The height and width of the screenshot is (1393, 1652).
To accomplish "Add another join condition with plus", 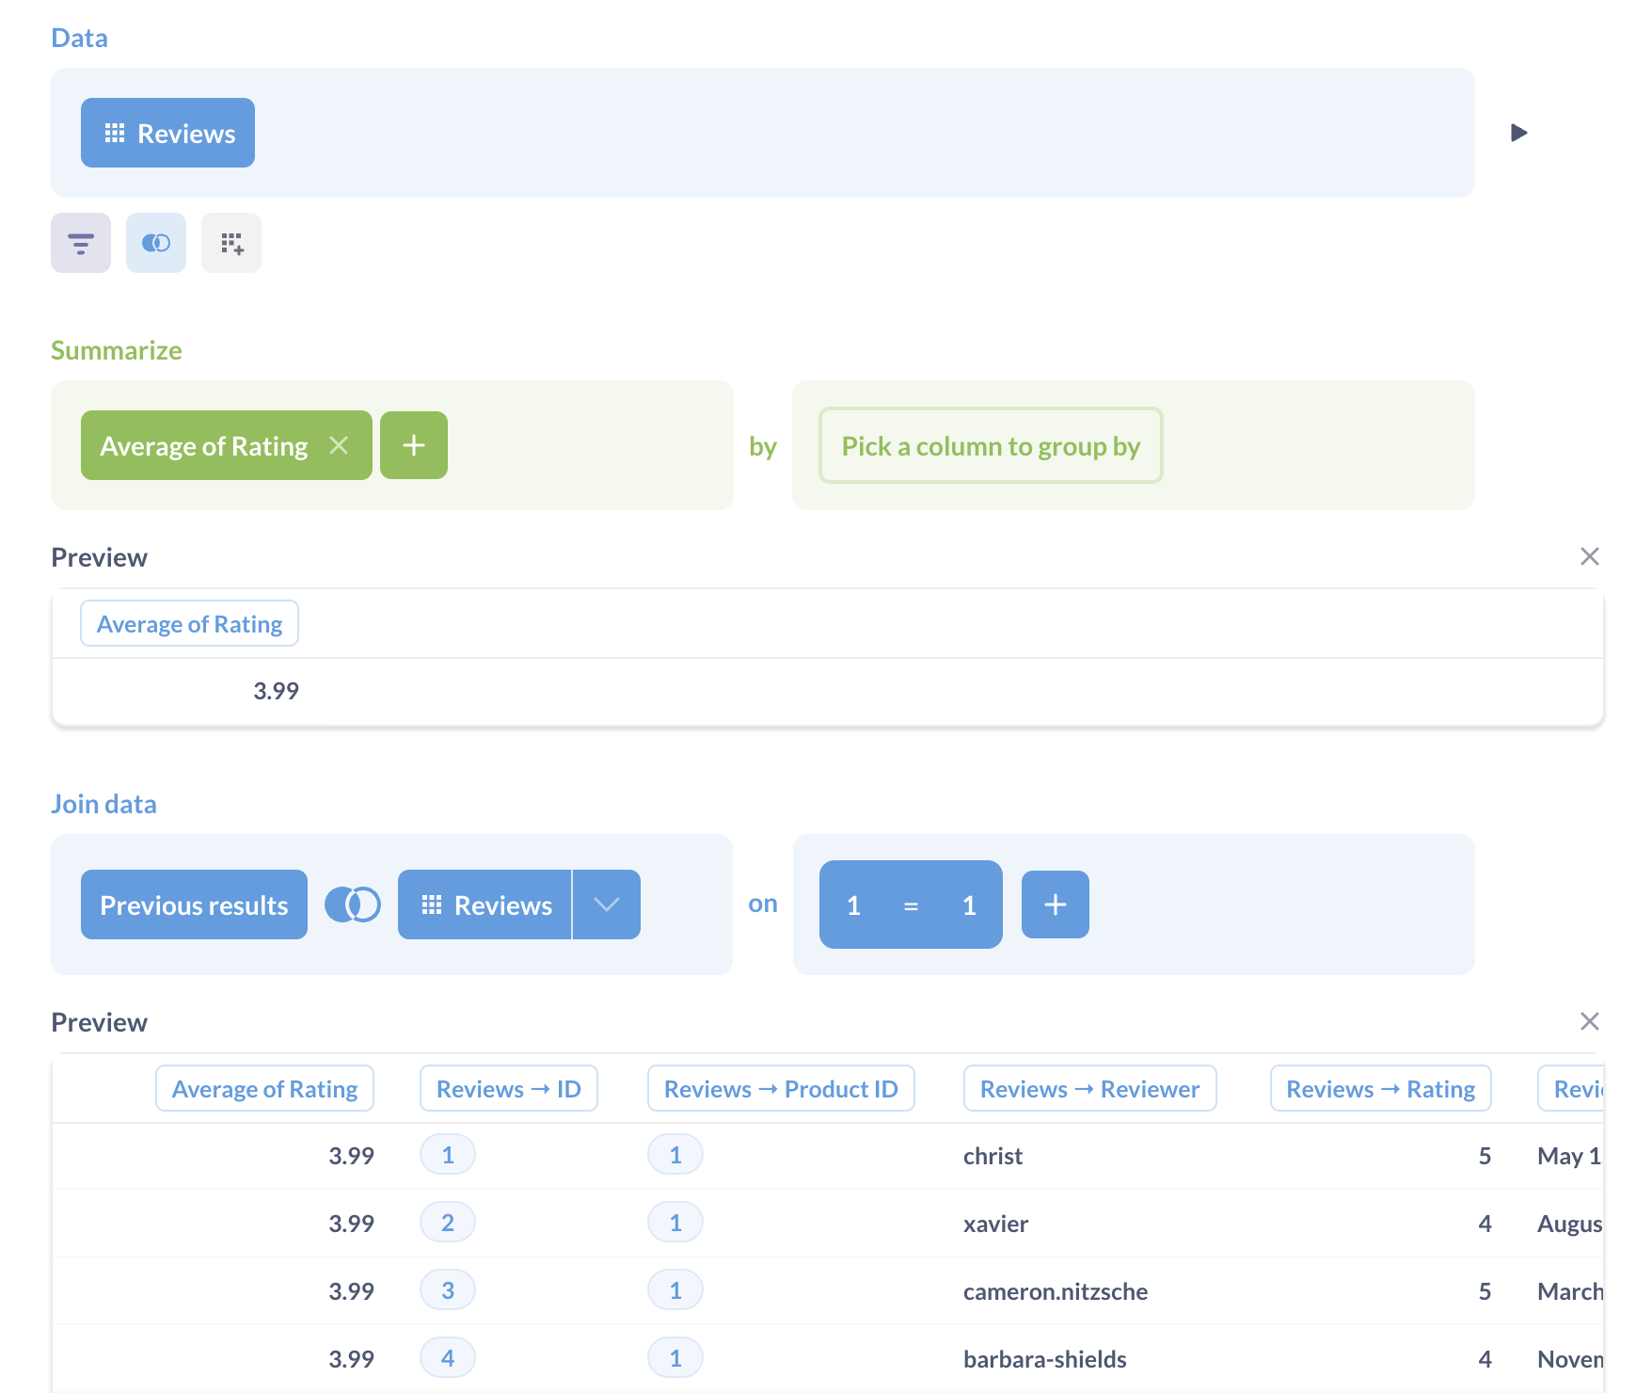I will point(1055,905).
